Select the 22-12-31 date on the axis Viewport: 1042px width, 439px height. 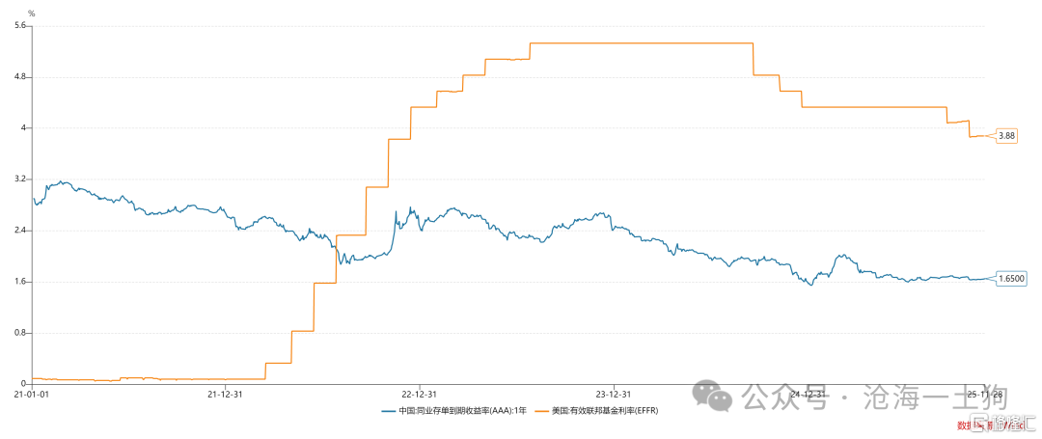pos(419,394)
